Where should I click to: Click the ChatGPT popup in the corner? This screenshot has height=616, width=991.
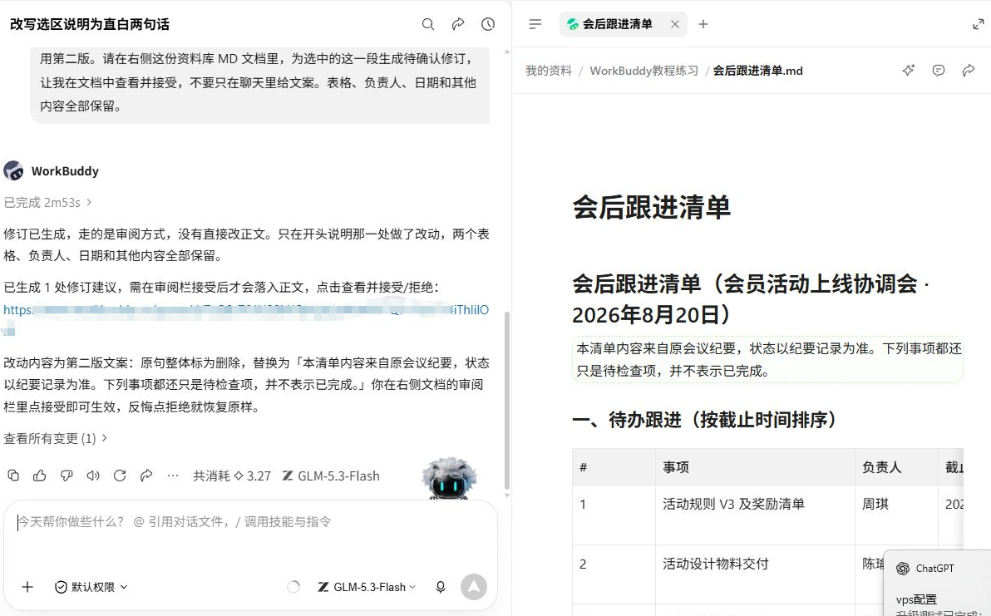[937, 583]
